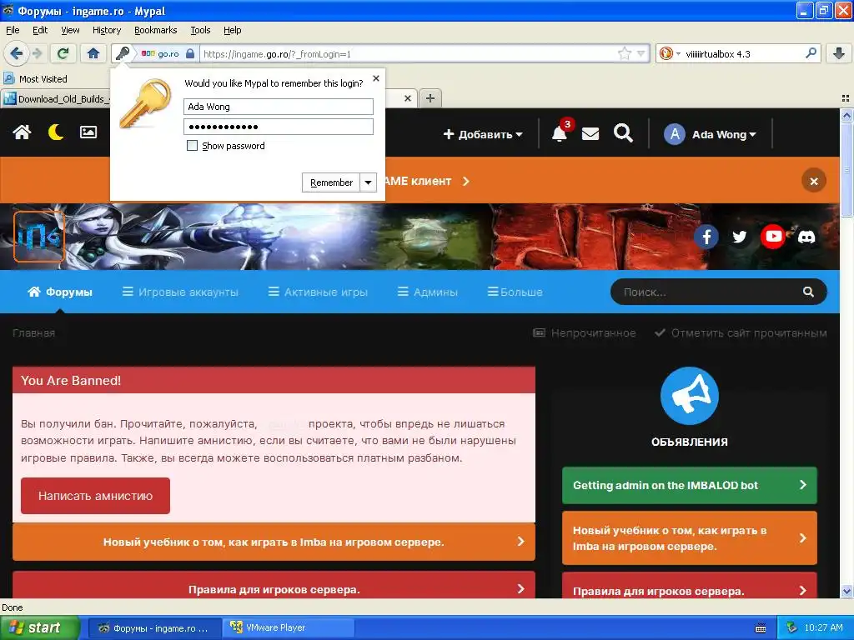The image size is (854, 640).
Task: Click the announcements megaphone icon
Action: click(690, 396)
